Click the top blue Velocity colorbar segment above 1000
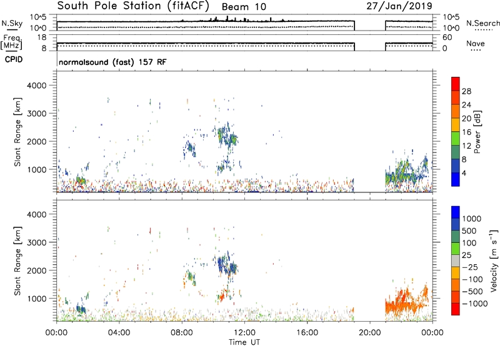The image size is (500, 346). pos(456,212)
